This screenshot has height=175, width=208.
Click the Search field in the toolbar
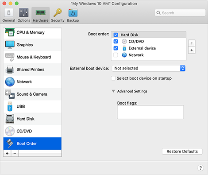tap(180, 13)
